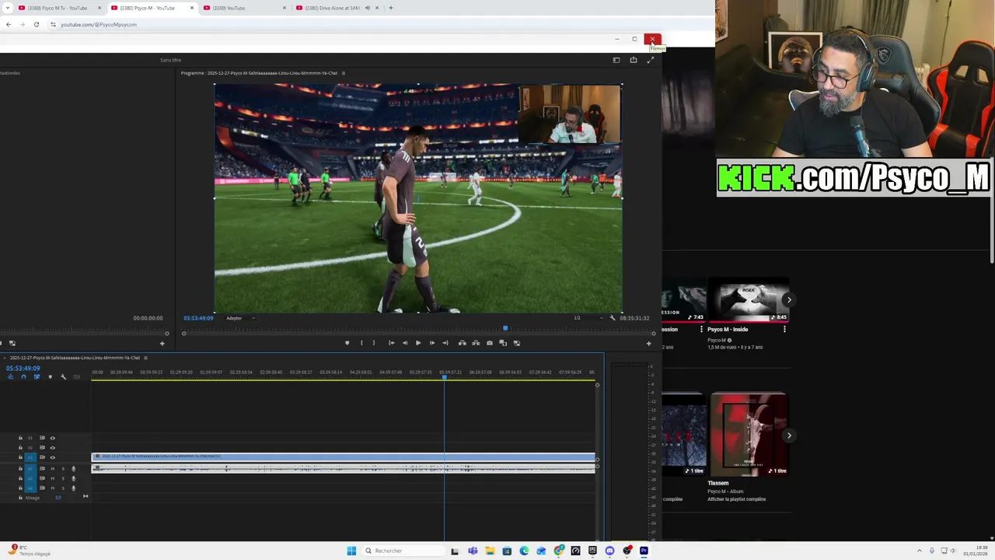Screen dimensions: 995x560
Task: Mute audio track A1
Action: (x=53, y=468)
